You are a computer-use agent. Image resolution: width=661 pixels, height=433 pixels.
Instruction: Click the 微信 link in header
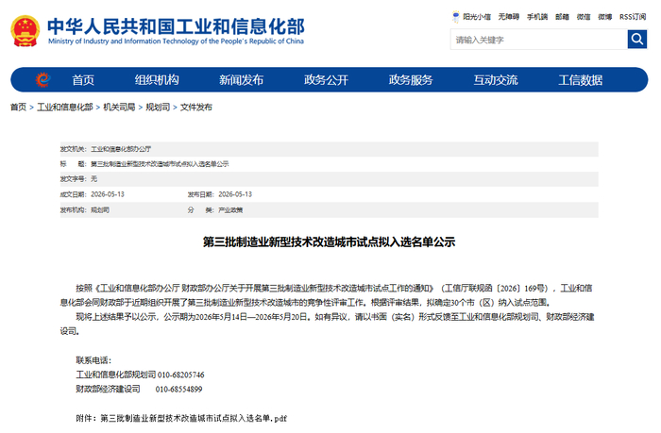584,17
